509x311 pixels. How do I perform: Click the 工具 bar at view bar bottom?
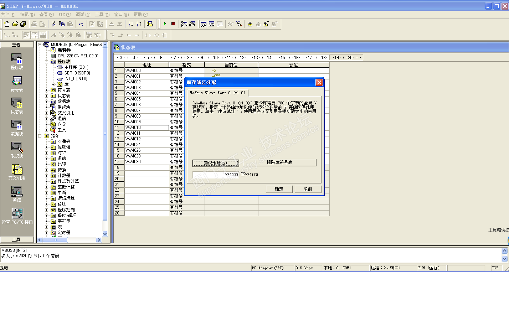click(x=17, y=240)
